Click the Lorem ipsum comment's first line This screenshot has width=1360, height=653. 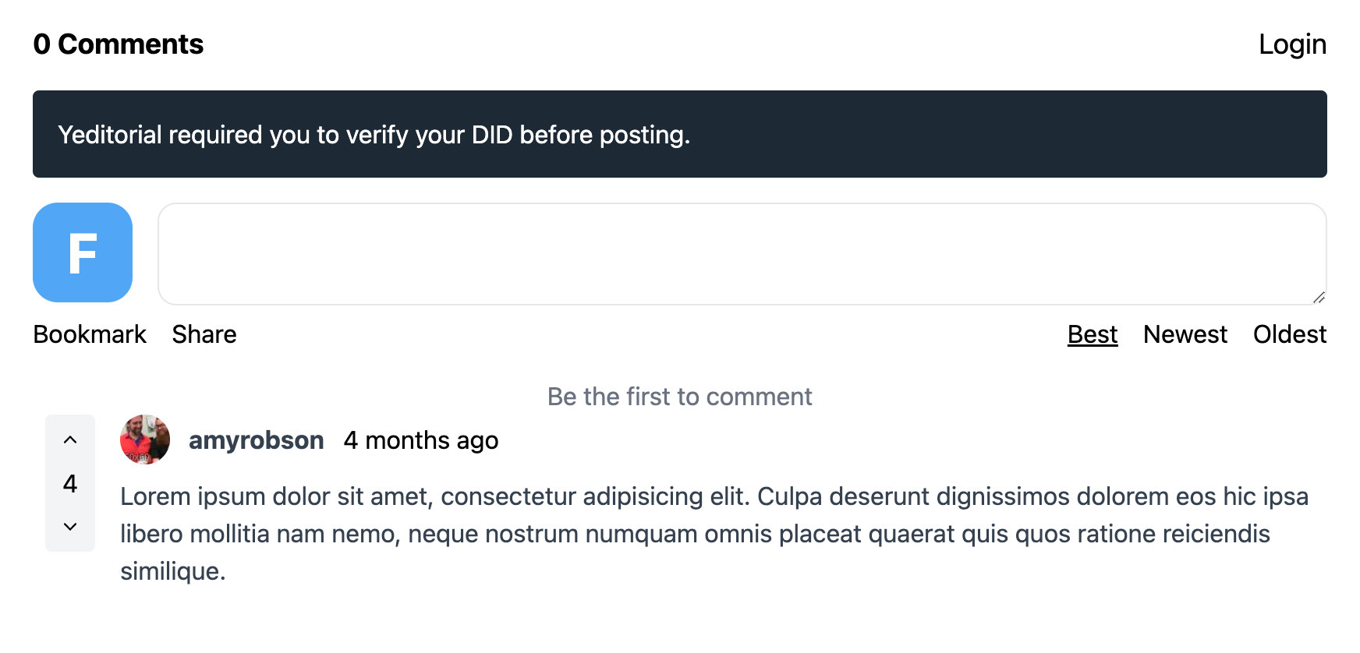point(714,496)
